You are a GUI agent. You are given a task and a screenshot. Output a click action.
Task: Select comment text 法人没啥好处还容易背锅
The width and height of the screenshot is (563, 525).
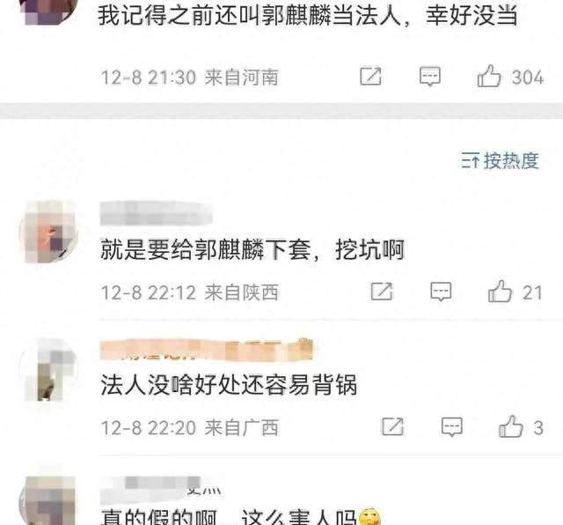(x=229, y=384)
